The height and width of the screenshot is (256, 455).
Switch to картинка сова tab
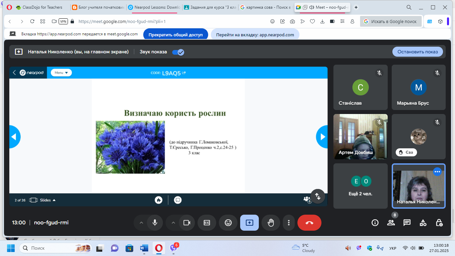(266, 7)
